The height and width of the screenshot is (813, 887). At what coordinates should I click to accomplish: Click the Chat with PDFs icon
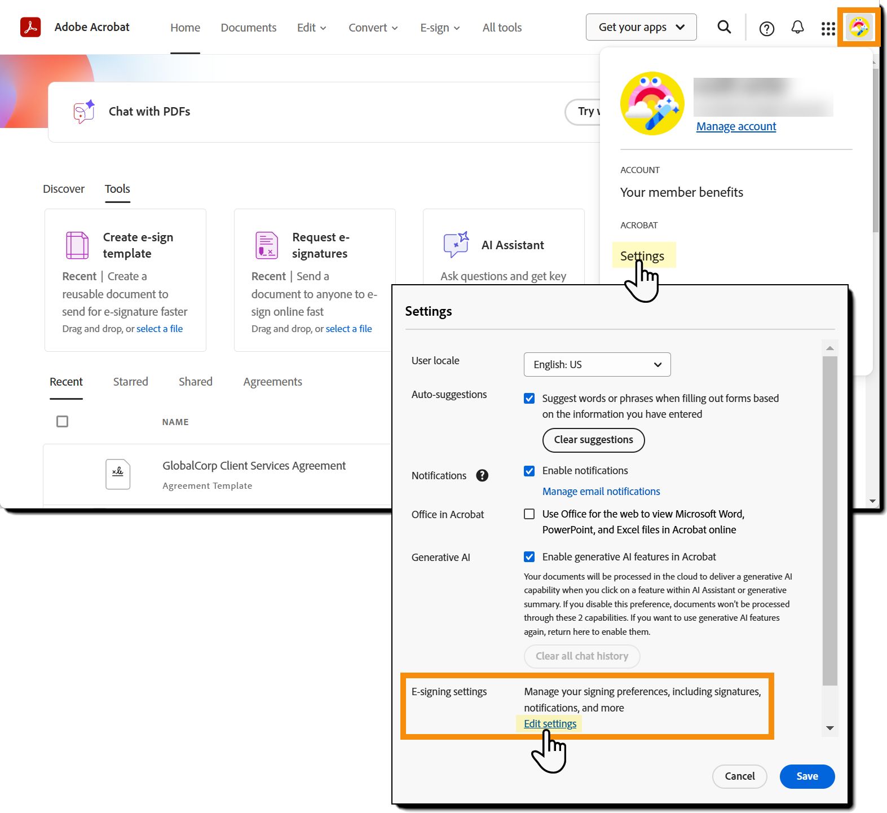click(x=84, y=112)
